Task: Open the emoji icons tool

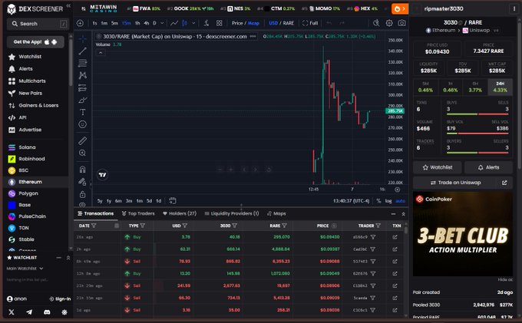Action: click(x=83, y=124)
